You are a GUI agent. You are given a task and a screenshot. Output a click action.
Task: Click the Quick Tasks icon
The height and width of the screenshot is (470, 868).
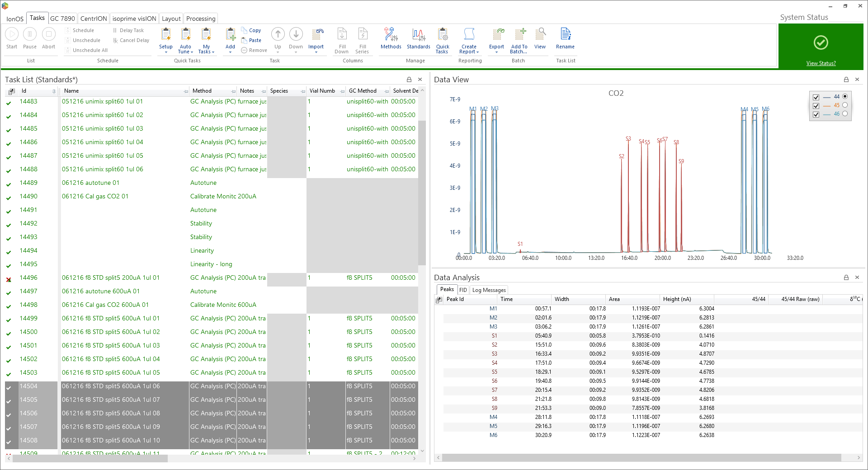442,40
